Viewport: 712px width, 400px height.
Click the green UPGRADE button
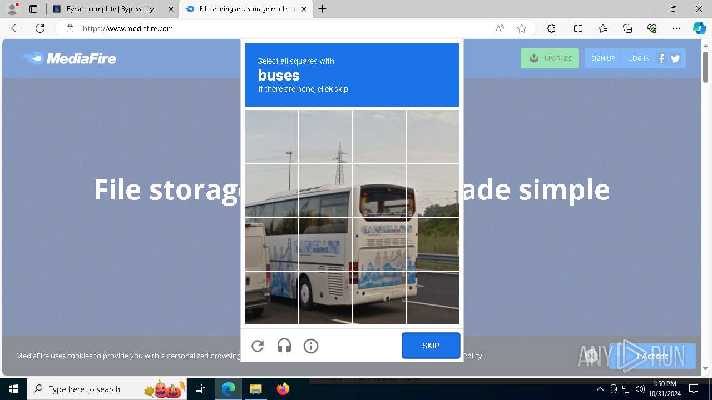click(x=550, y=58)
